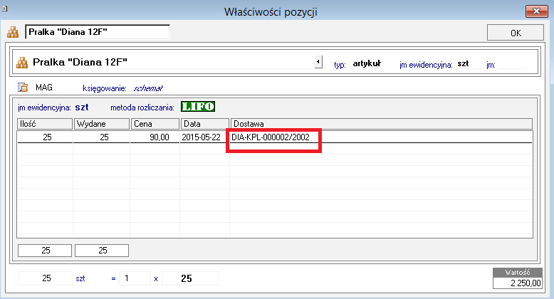The height and width of the screenshot is (299, 554).
Task: Open the księgowanie schemat link
Action: (148, 88)
